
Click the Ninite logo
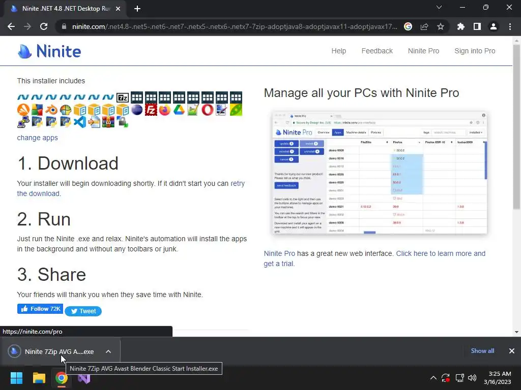49,51
